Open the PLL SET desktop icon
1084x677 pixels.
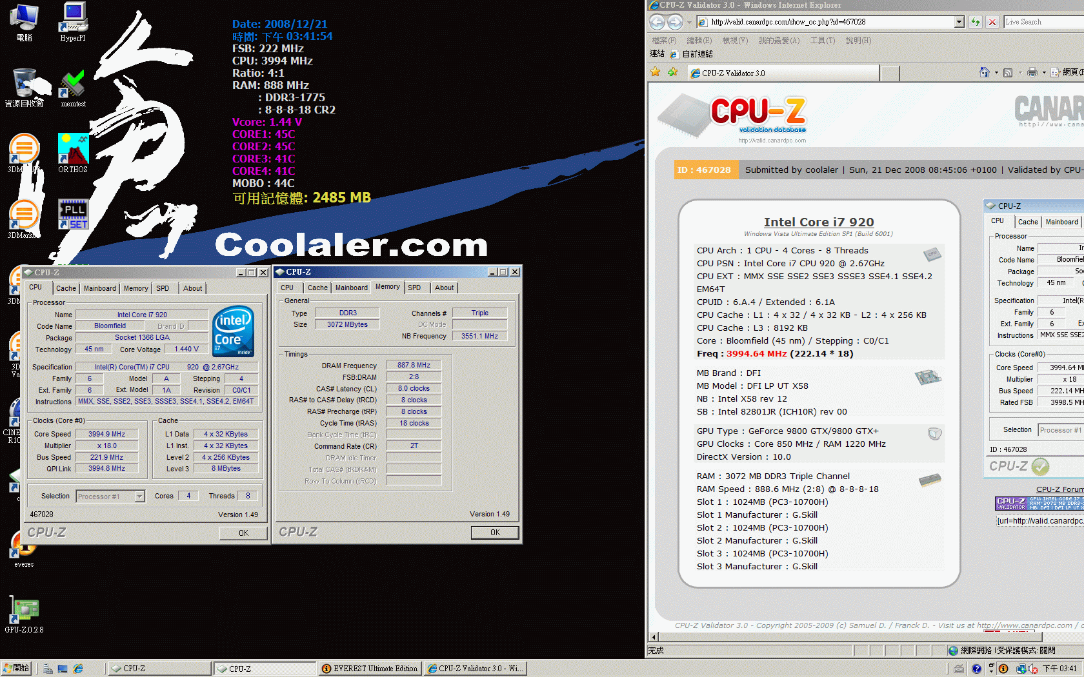click(x=73, y=215)
